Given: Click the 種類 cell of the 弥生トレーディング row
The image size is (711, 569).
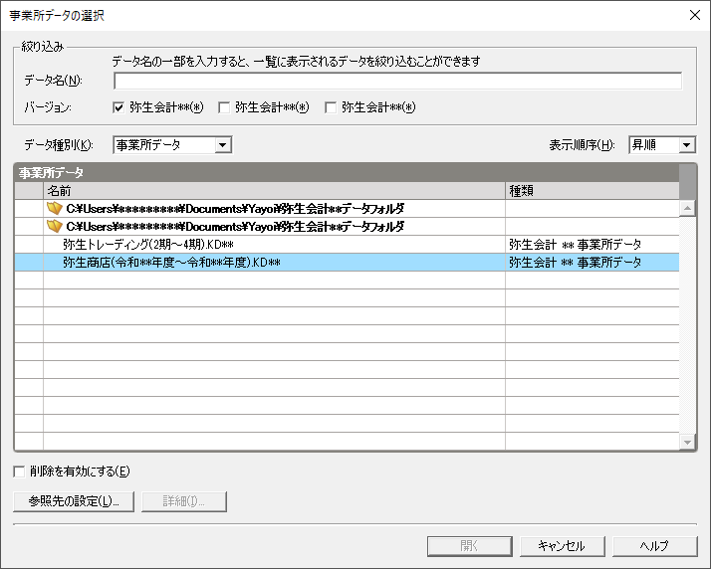Looking at the screenshot, I should click(x=592, y=244).
